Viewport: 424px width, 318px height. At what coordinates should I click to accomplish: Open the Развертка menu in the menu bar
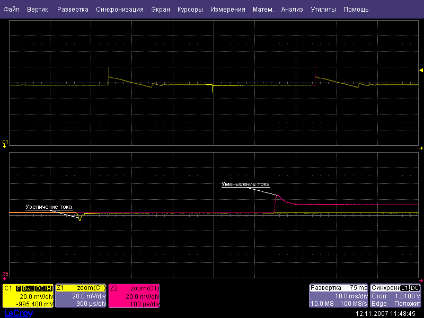73,10
